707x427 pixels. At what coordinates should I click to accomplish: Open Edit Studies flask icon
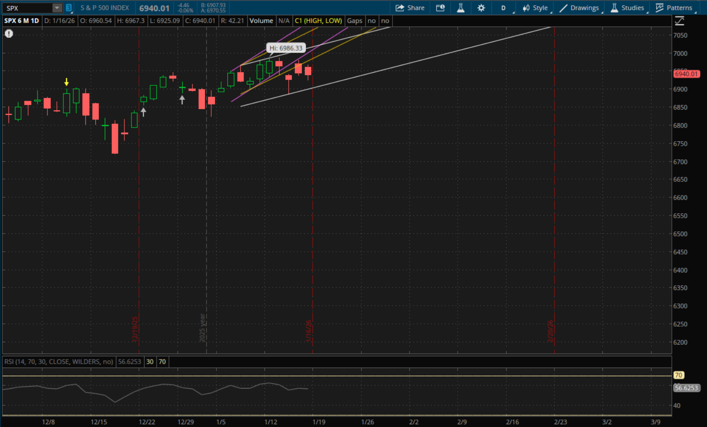click(x=461, y=8)
